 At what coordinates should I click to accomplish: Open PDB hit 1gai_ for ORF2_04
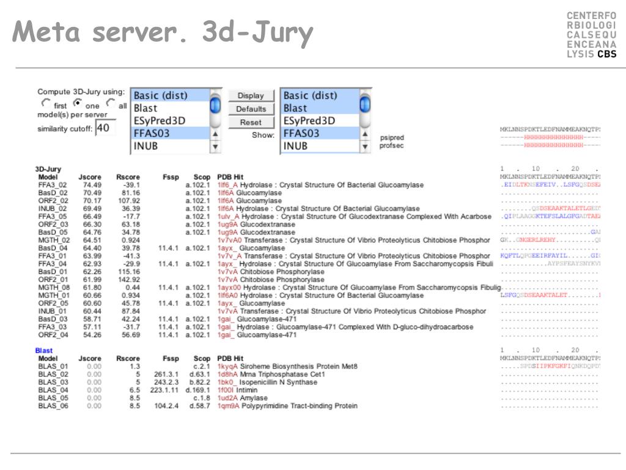pyautogui.click(x=226, y=335)
